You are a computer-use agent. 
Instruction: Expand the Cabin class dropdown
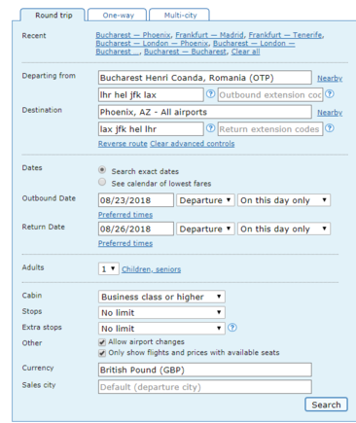pos(161,297)
